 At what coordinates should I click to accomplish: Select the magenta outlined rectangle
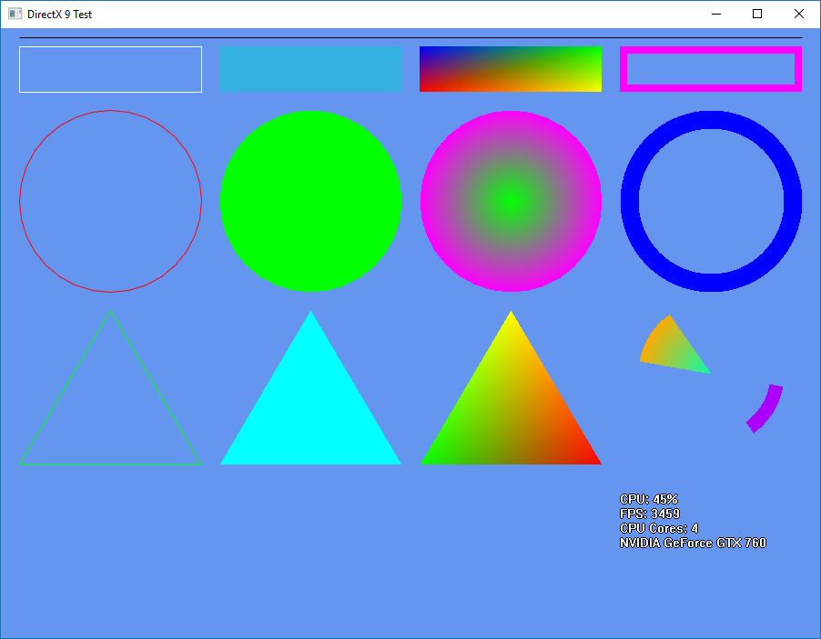point(710,69)
